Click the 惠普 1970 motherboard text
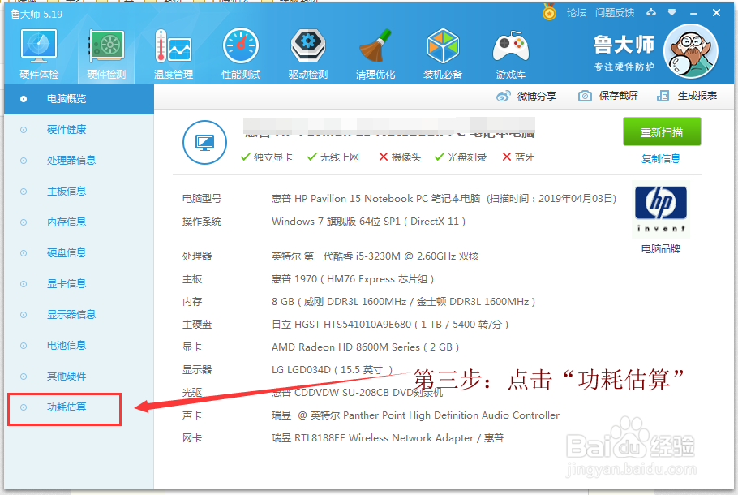 pyautogui.click(x=353, y=279)
